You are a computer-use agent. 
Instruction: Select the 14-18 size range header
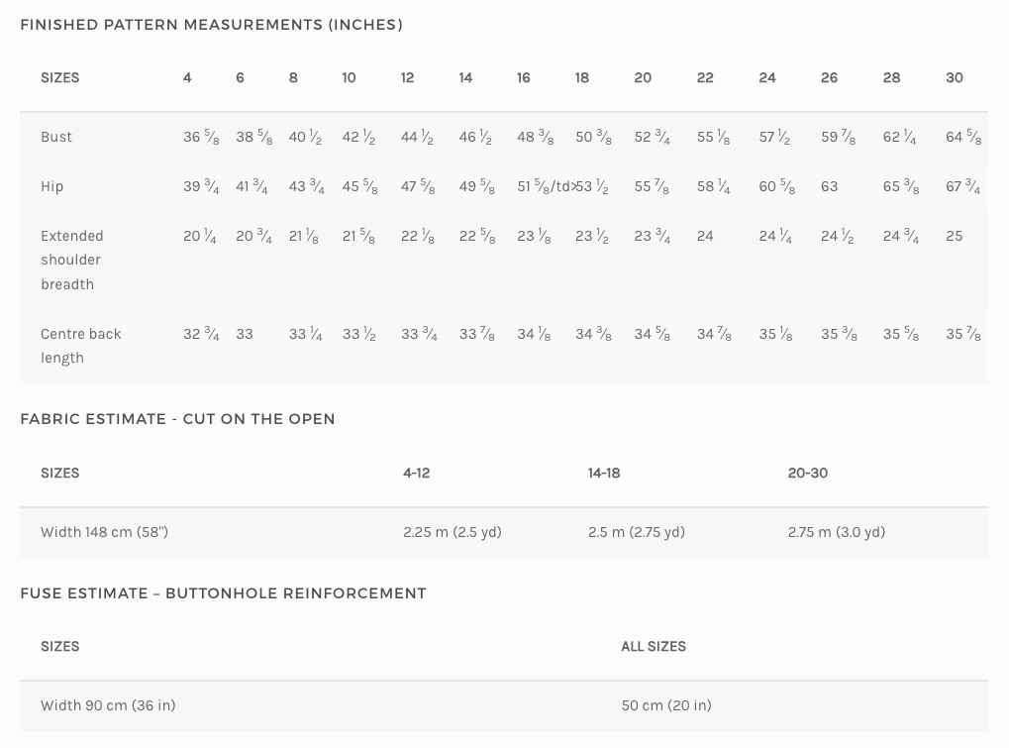pos(604,473)
